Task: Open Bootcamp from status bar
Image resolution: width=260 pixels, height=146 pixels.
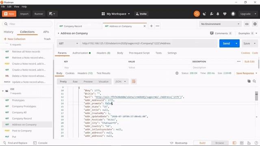Action: [179, 143]
